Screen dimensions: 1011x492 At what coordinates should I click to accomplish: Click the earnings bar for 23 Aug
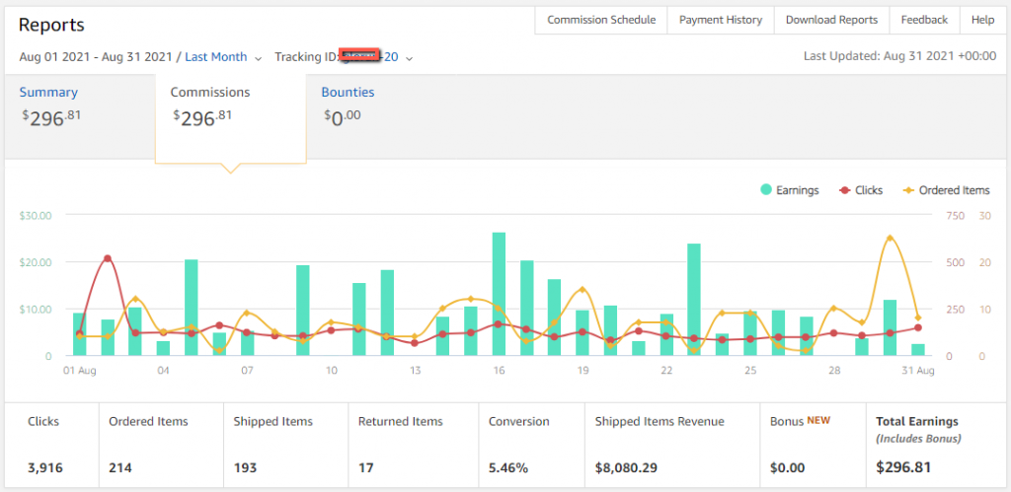(694, 300)
